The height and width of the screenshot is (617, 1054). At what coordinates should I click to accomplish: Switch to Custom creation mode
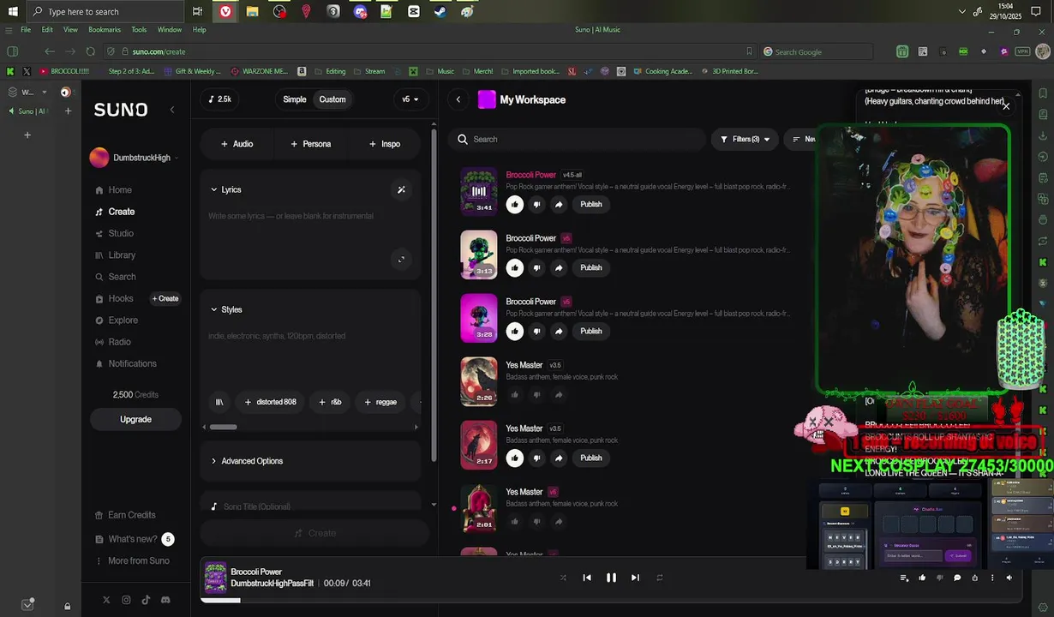pyautogui.click(x=332, y=99)
